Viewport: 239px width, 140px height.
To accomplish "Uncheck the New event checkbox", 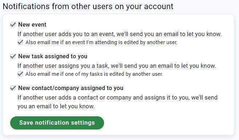I will pos(13,24).
